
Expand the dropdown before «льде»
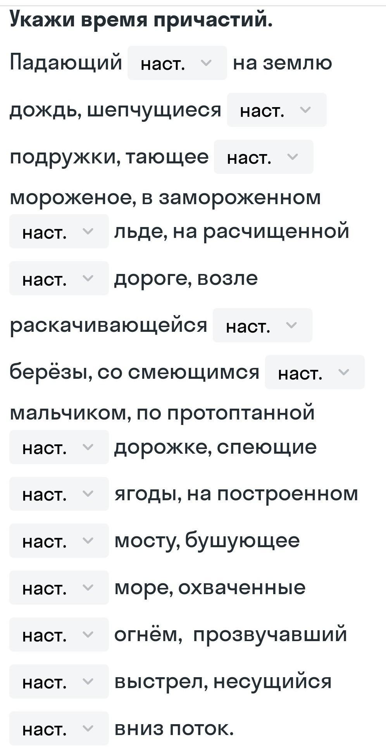click(59, 232)
